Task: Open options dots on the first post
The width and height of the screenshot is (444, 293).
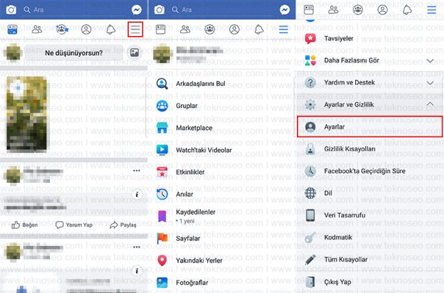Action: point(137,171)
